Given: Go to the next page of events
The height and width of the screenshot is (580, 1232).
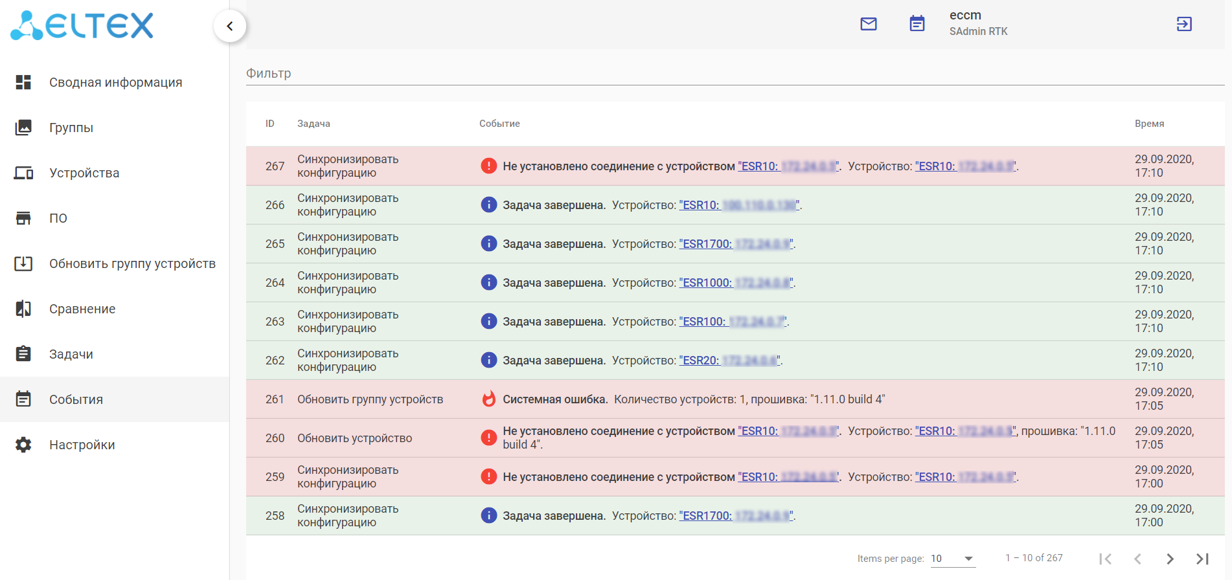Looking at the screenshot, I should (x=1170, y=559).
